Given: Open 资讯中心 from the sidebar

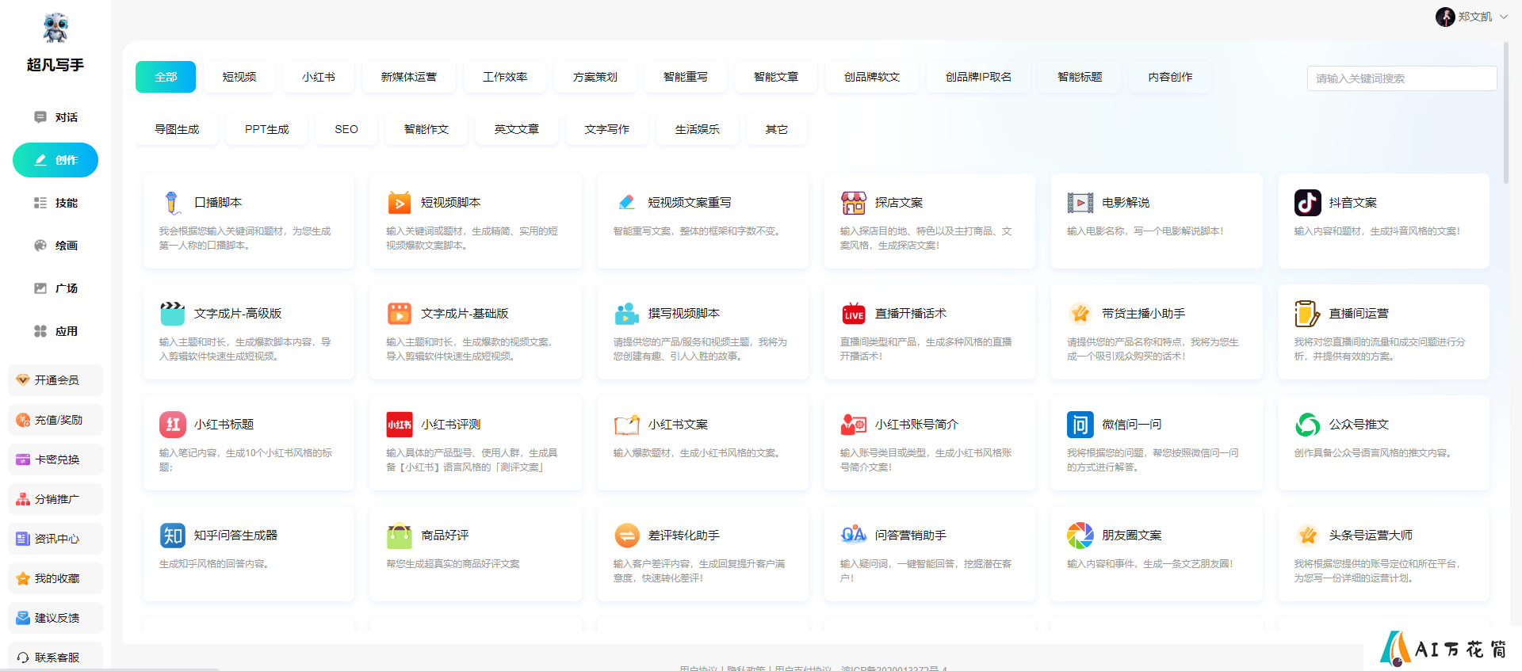Looking at the screenshot, I should 55,539.
